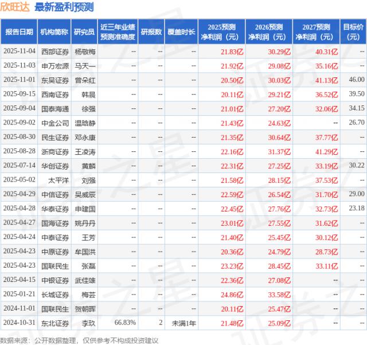Click the 2026预测净利润 column header
This screenshot has width=367, height=345.
(270, 32)
